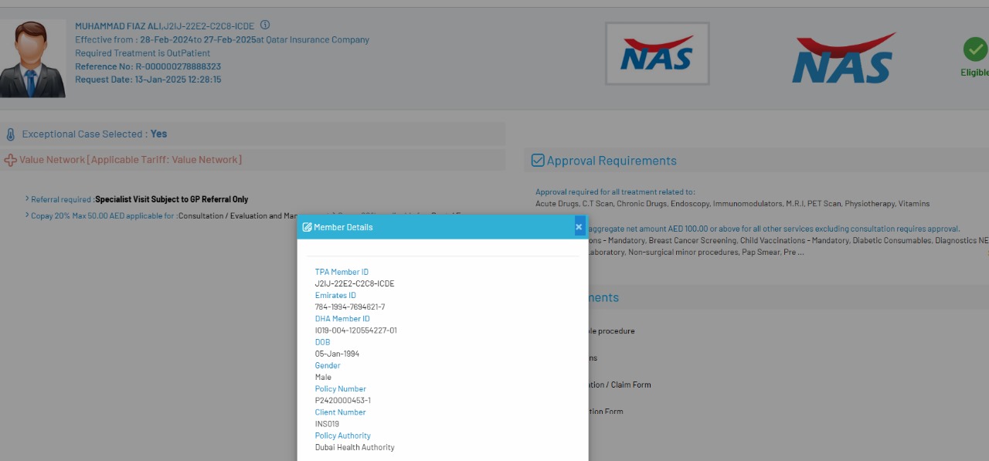Click the member name MUHAMMAD FIAZ ALI
Viewport: 989px width, 461px height.
pos(118,26)
